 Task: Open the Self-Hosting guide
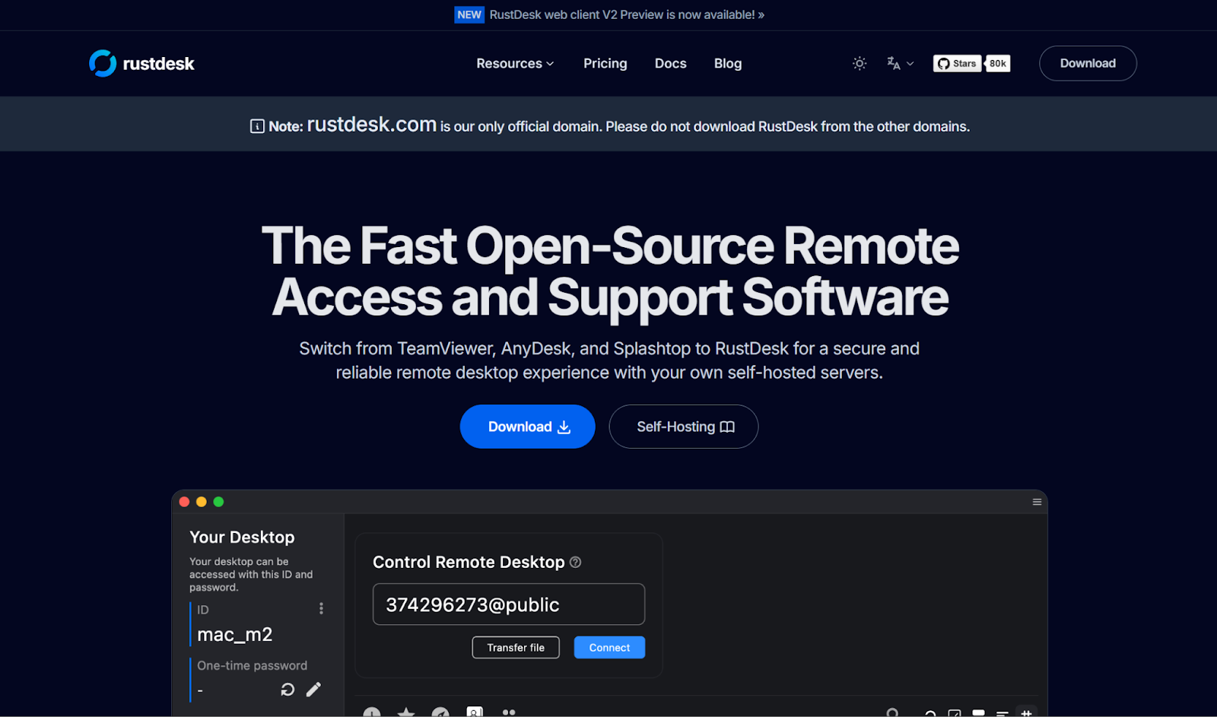coord(682,427)
